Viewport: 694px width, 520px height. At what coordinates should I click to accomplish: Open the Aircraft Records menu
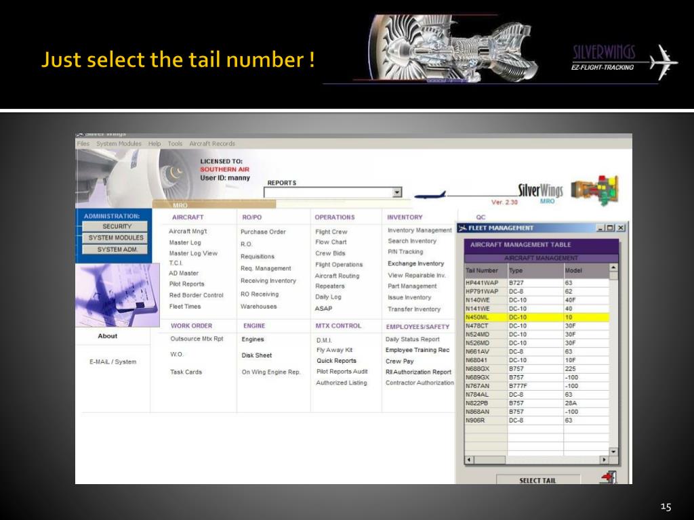pos(212,144)
